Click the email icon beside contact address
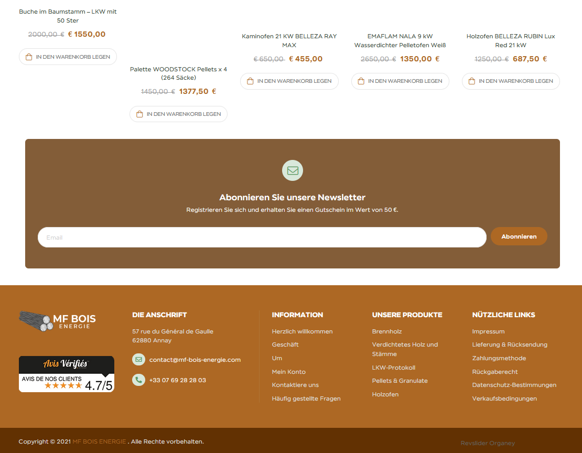This screenshot has height=453, width=582. (138, 360)
